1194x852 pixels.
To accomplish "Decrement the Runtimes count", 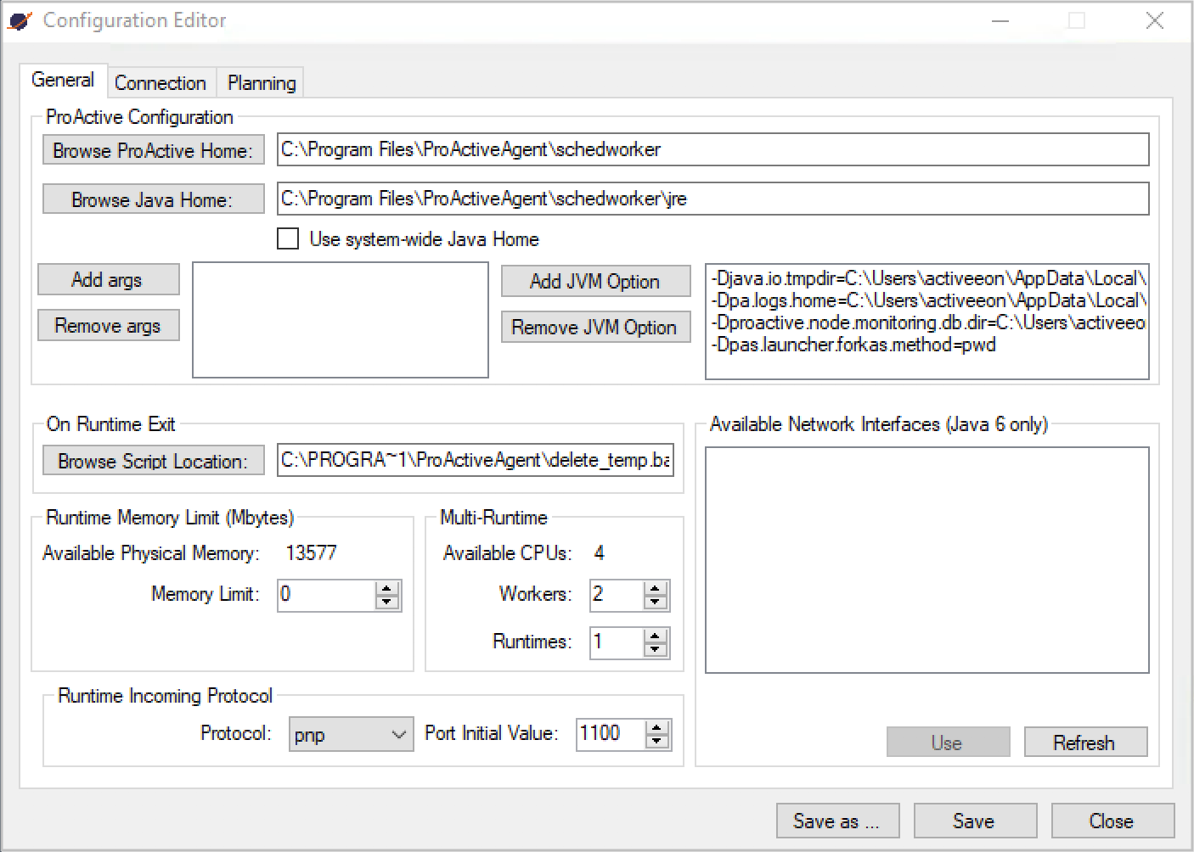I will point(656,650).
